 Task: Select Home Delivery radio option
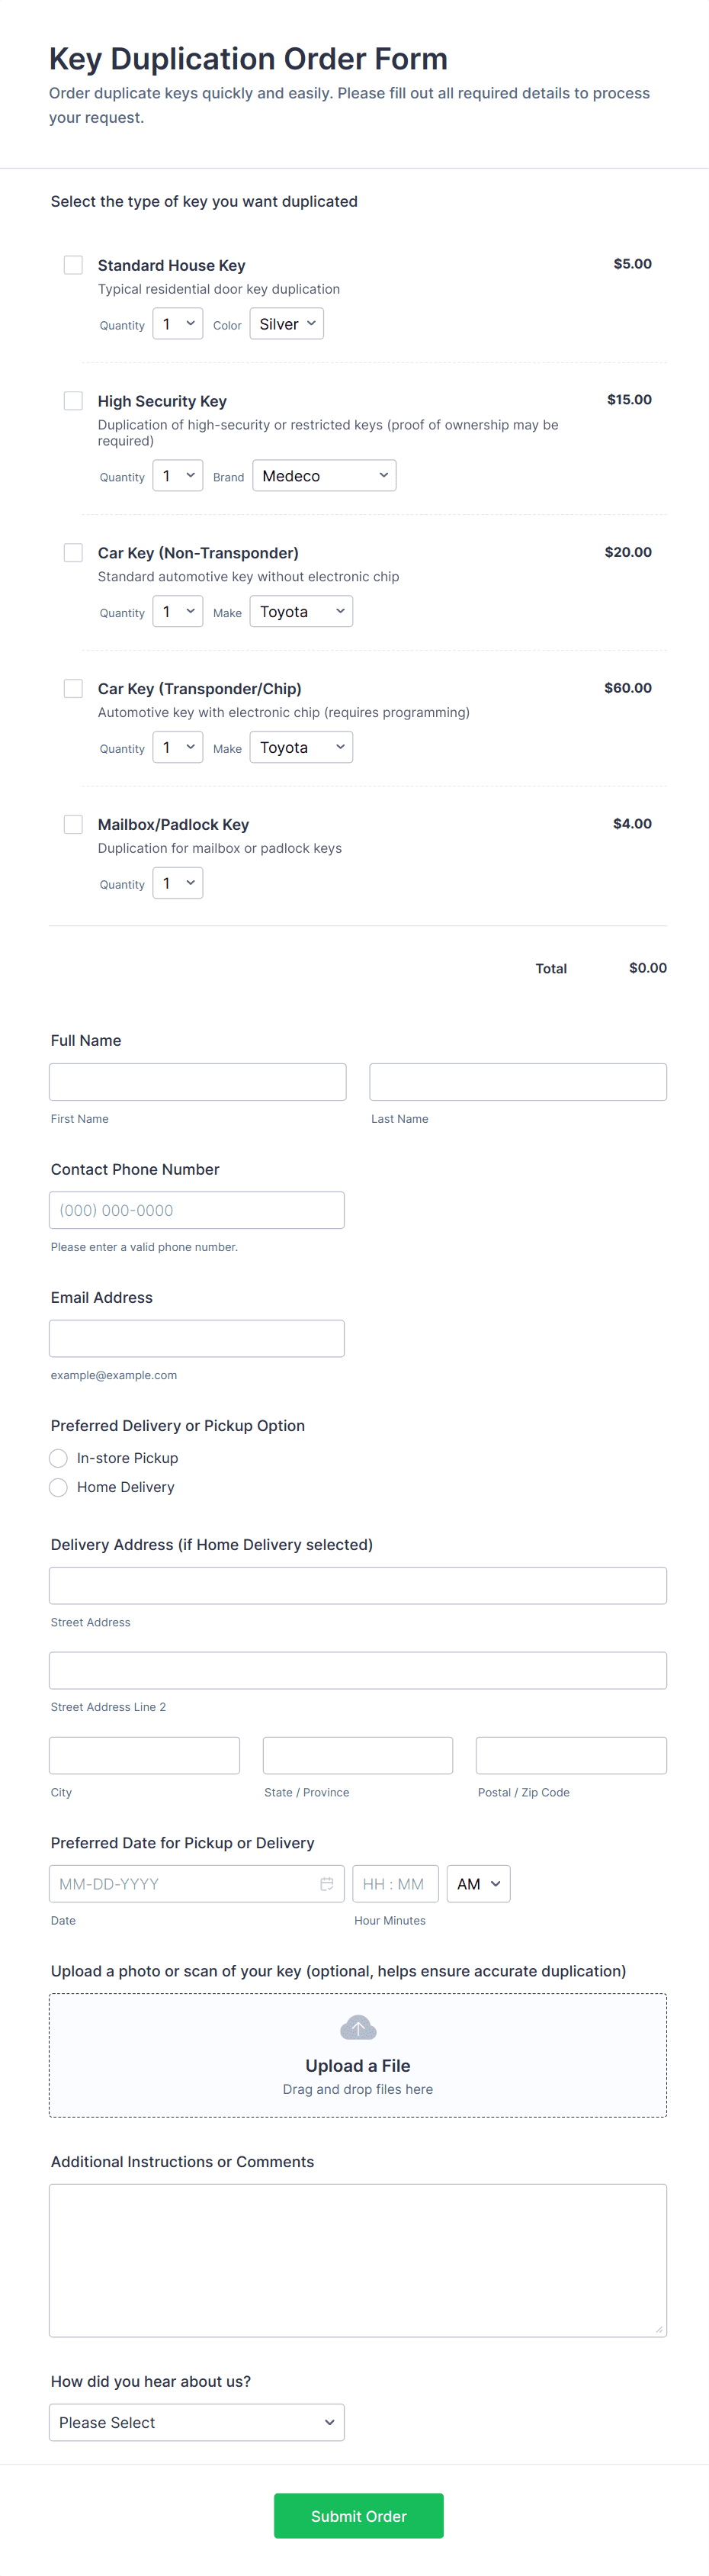pyautogui.click(x=59, y=1487)
